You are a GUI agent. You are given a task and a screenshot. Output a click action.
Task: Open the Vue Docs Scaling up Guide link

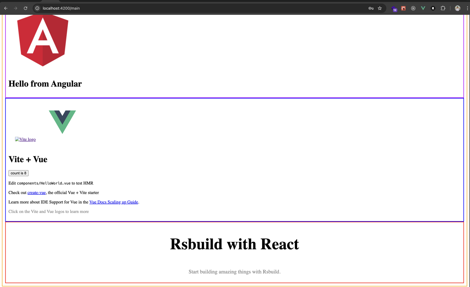coord(114,202)
